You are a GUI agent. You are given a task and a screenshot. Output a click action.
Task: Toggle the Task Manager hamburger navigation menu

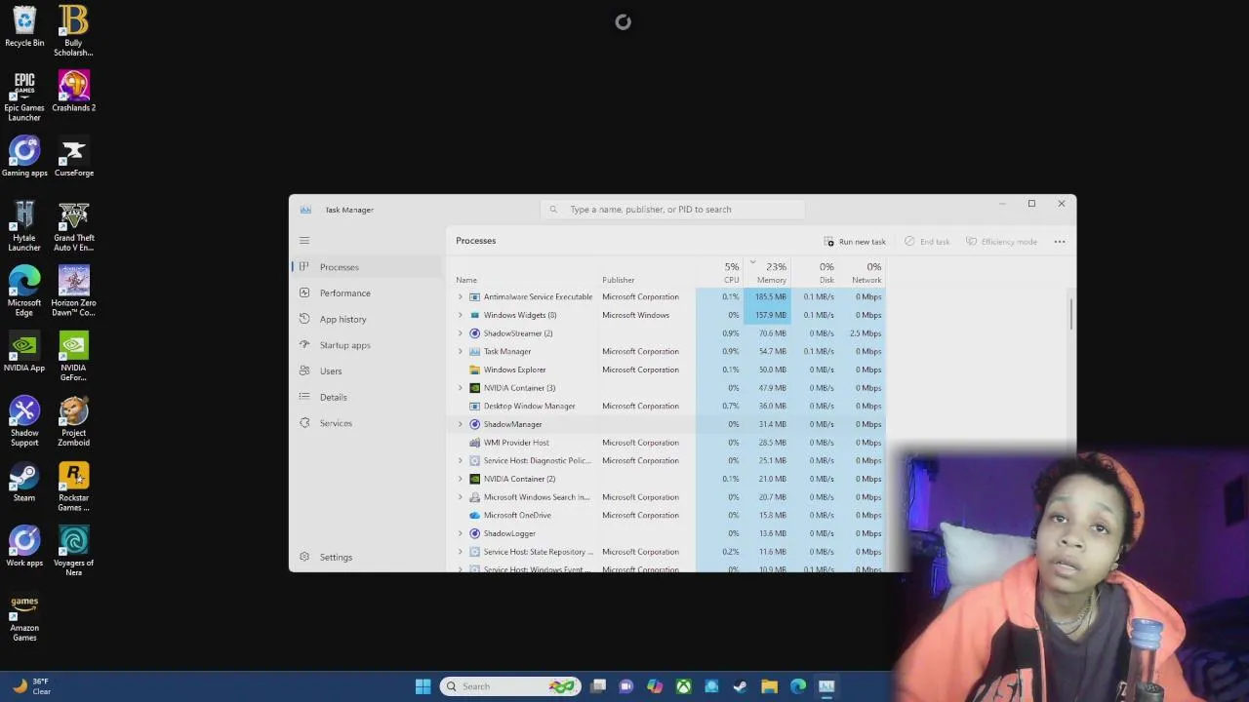coord(304,240)
